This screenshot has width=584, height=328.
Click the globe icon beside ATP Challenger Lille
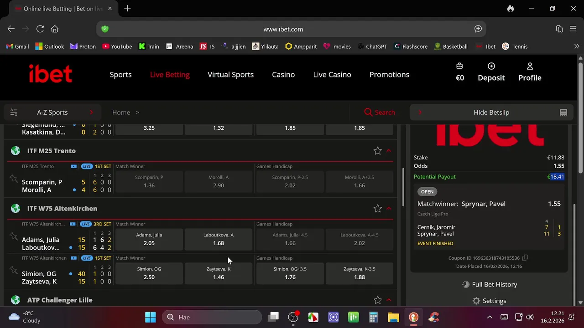(x=16, y=300)
